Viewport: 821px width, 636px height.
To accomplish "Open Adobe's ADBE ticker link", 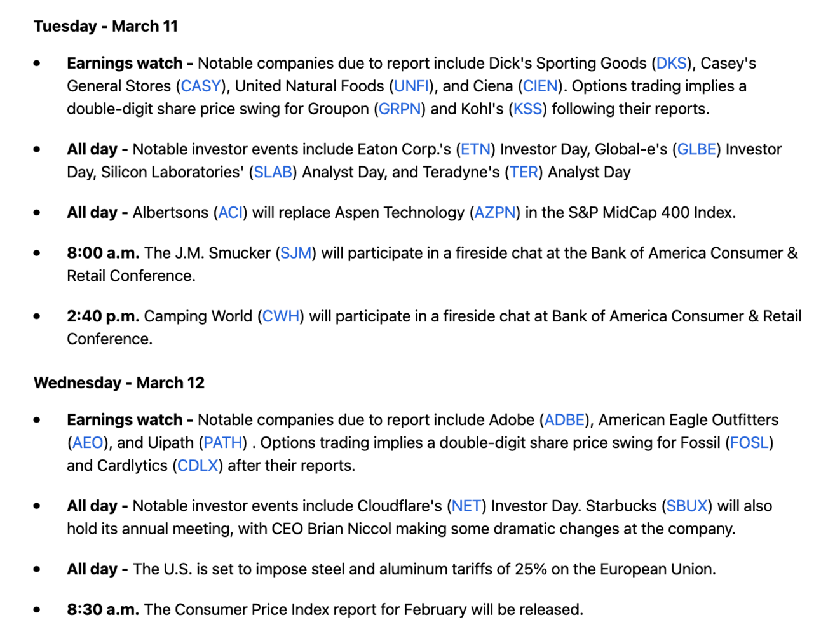I will tap(565, 420).
